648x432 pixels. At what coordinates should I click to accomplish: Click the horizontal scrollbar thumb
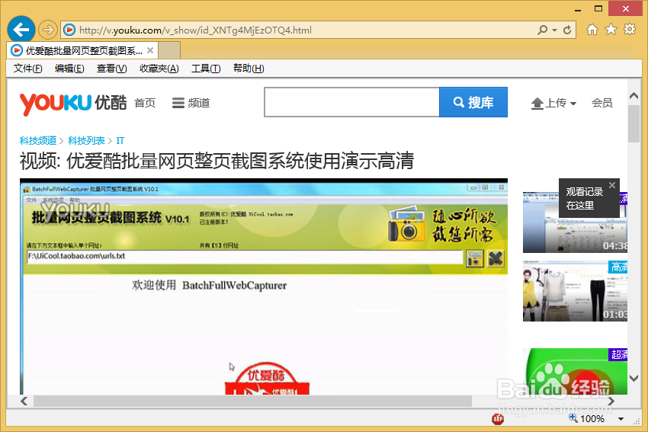[252, 401]
